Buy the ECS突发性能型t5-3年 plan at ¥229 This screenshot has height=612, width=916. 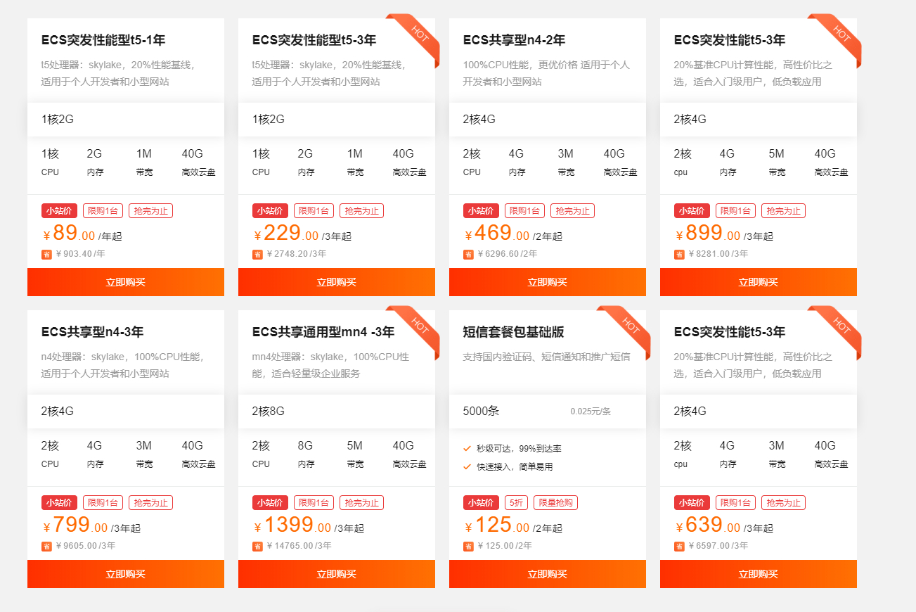coord(337,282)
